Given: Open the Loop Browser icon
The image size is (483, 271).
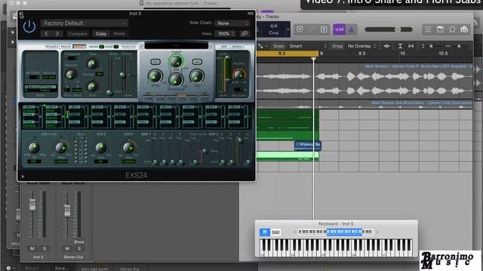Looking at the screenshot, I should pos(452,29).
